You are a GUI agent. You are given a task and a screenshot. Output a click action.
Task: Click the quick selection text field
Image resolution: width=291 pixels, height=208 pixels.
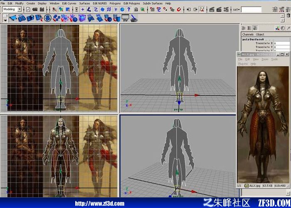click(251, 10)
